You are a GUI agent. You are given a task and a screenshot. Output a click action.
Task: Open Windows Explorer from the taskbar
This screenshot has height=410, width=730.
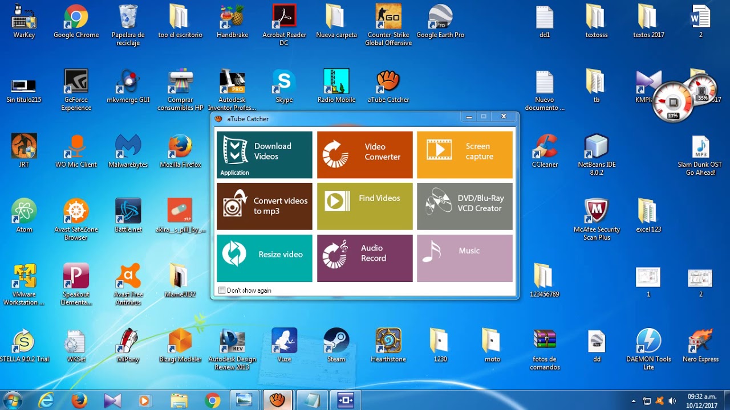[179, 400]
